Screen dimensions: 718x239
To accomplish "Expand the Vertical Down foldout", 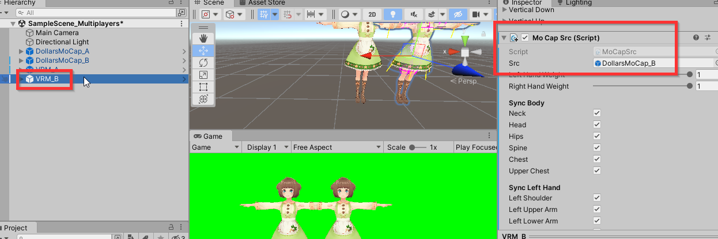I will (505, 10).
